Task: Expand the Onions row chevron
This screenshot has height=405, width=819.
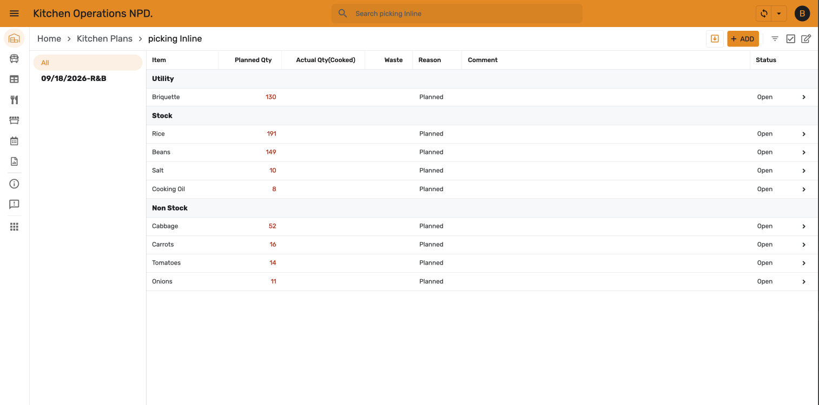Action: [804, 281]
